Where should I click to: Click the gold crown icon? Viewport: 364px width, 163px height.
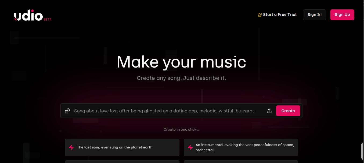pyautogui.click(x=260, y=15)
